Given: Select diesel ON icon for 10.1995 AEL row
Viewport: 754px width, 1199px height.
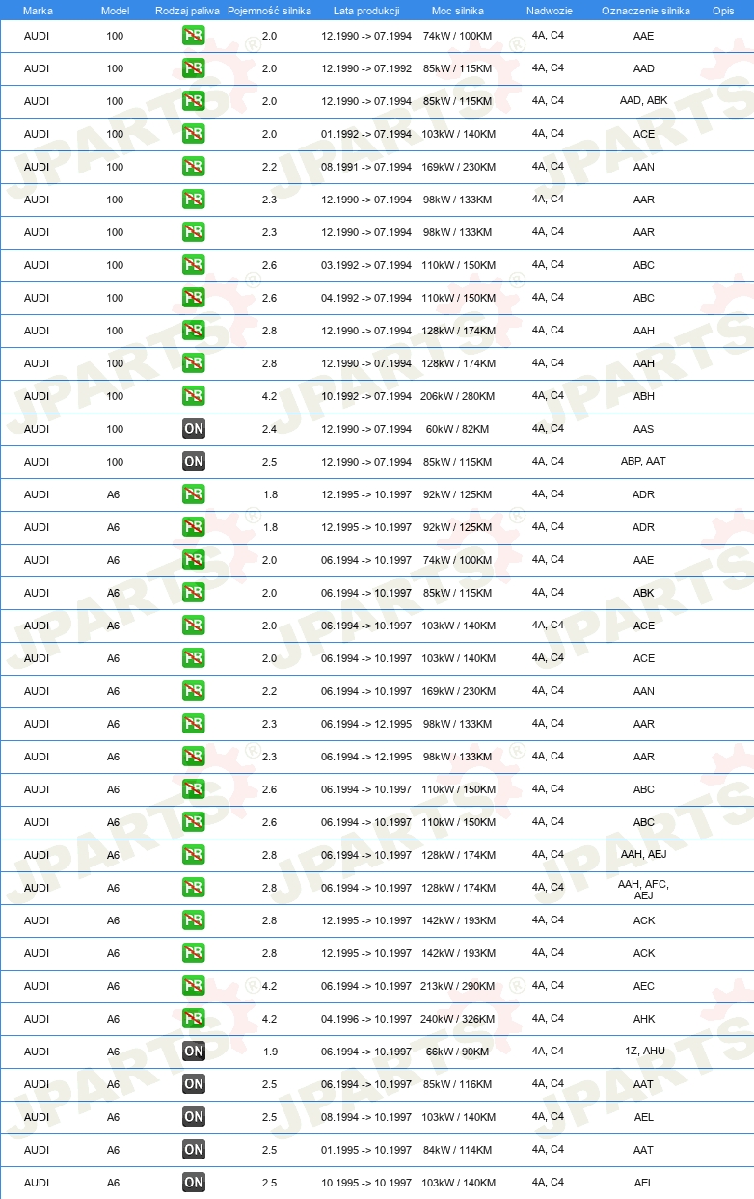Looking at the screenshot, I should tap(194, 1183).
